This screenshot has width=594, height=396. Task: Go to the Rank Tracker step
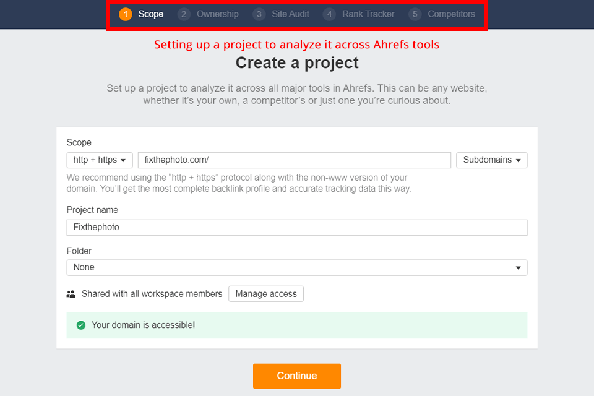pos(368,14)
